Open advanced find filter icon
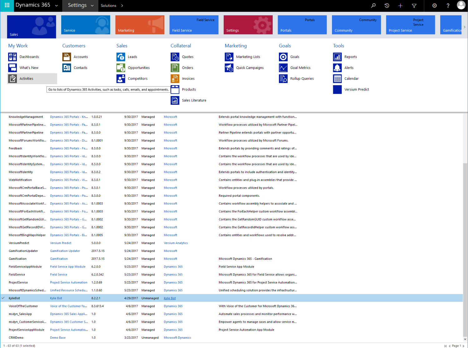468x348 pixels. pos(414,6)
